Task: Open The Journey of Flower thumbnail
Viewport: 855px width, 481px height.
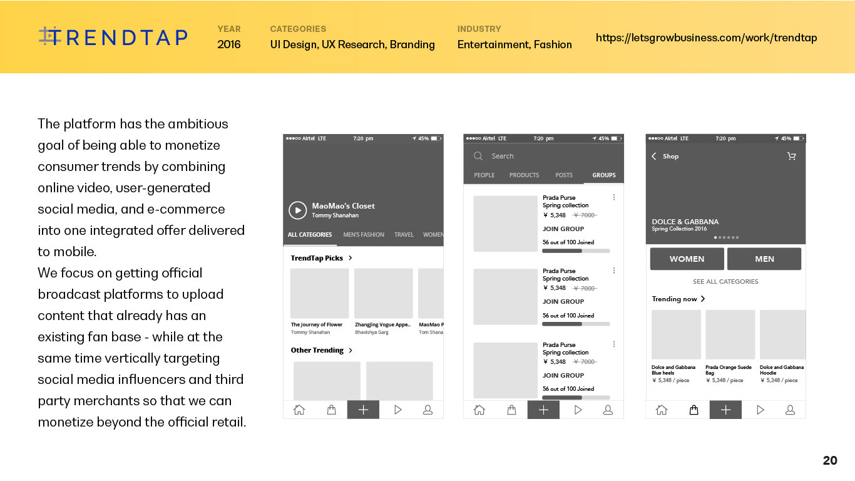Action: [x=319, y=293]
